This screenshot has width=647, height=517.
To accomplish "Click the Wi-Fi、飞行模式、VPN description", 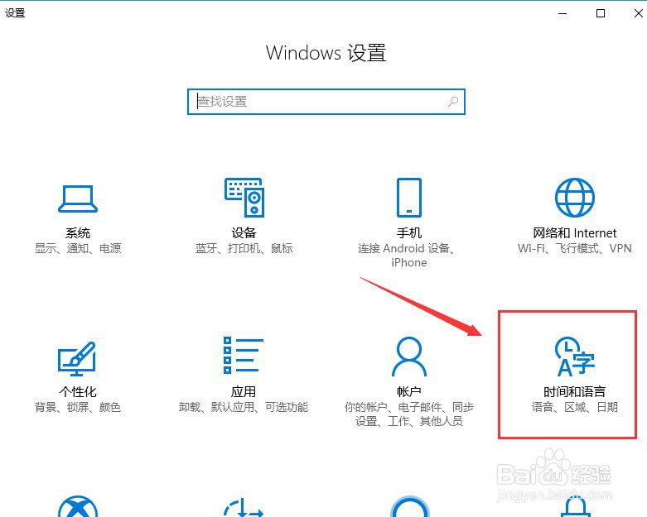I will (574, 248).
